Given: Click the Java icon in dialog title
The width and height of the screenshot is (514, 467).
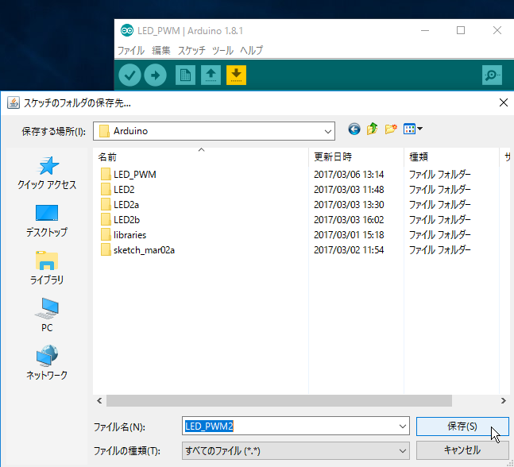Looking at the screenshot, I should pyautogui.click(x=14, y=103).
